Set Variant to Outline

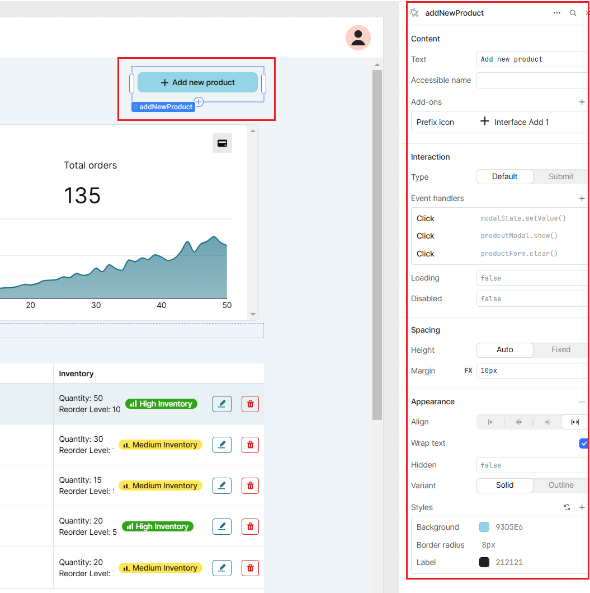560,485
